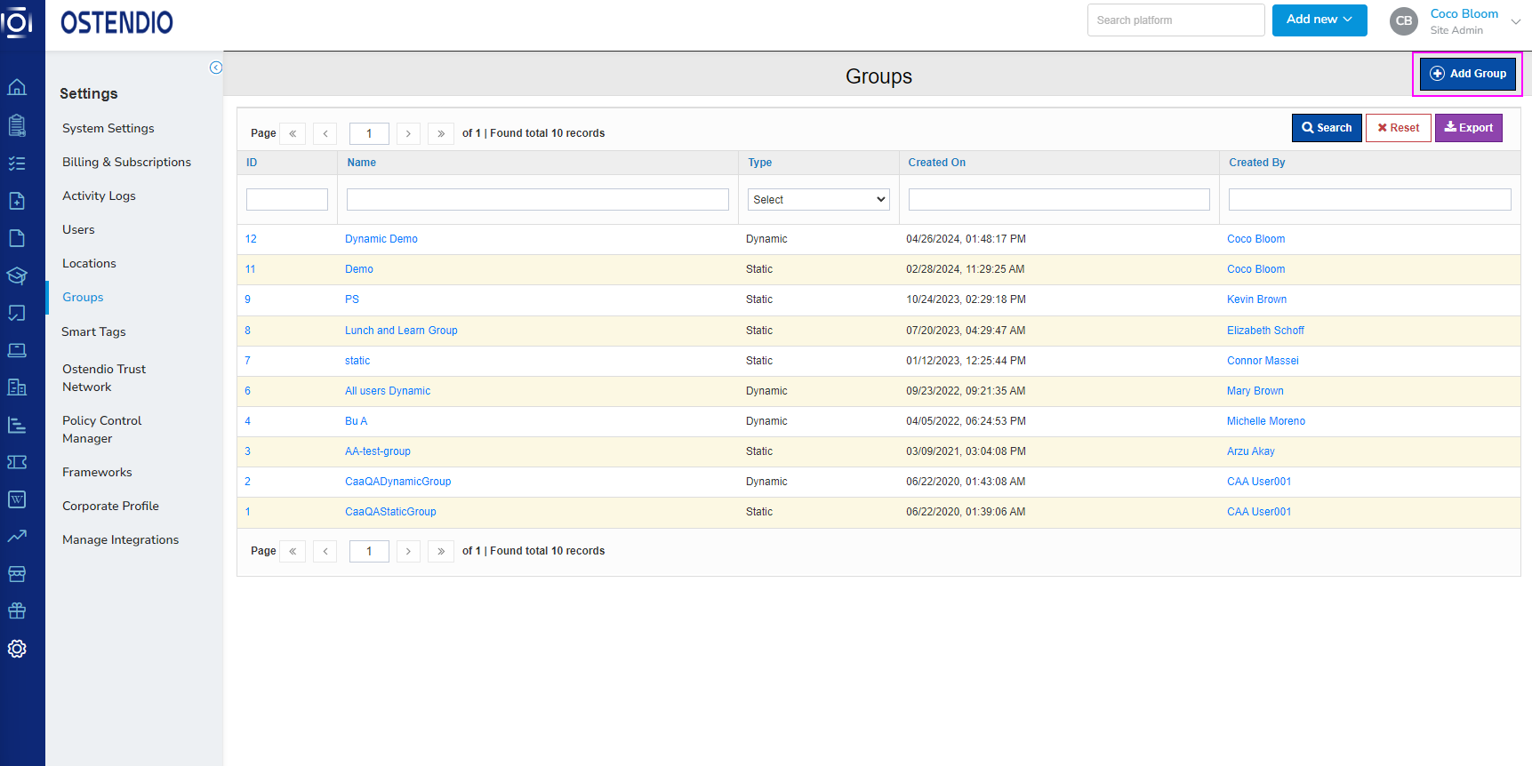The height and width of the screenshot is (766, 1532).
Task: Open the laptop icon in the sidebar
Action: click(x=17, y=350)
